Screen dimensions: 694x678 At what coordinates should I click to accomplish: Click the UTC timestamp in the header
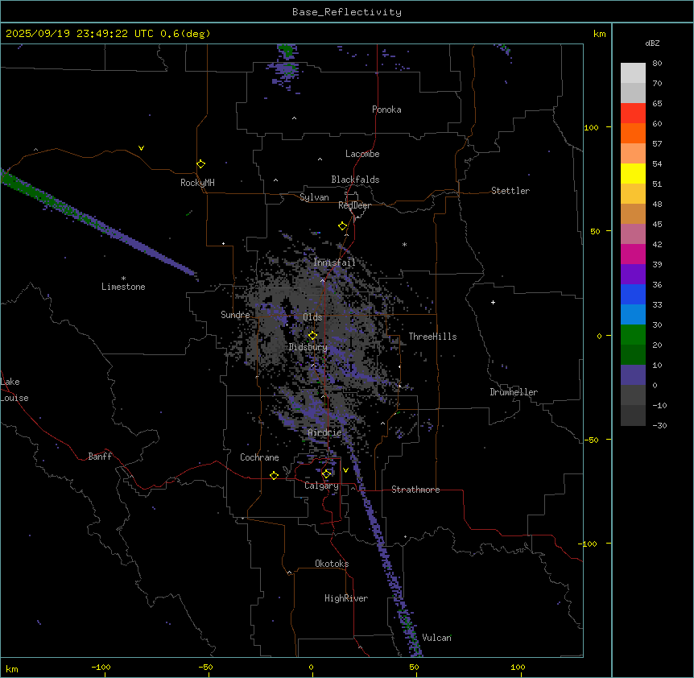click(108, 34)
